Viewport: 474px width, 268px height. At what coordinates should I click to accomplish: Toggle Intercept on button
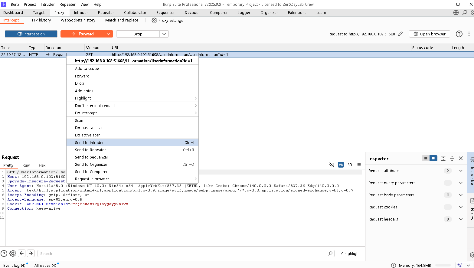tap(31, 34)
